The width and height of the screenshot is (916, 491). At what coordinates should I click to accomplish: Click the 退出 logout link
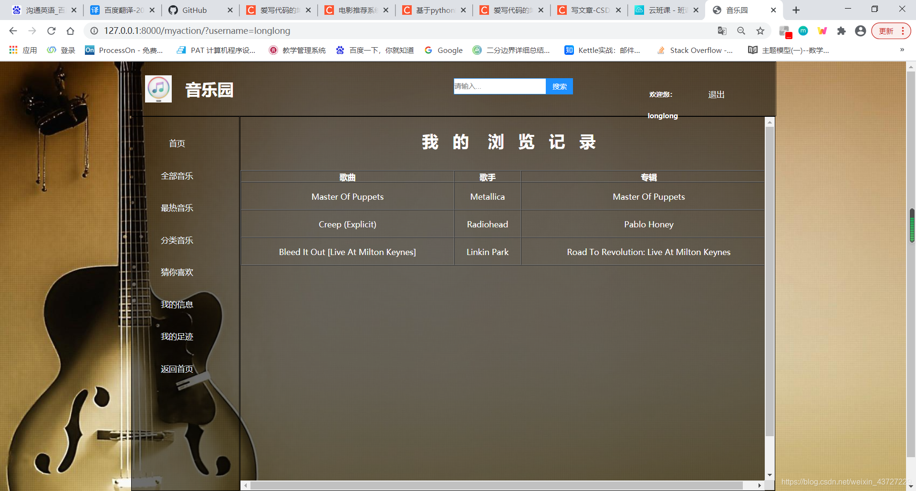(716, 94)
